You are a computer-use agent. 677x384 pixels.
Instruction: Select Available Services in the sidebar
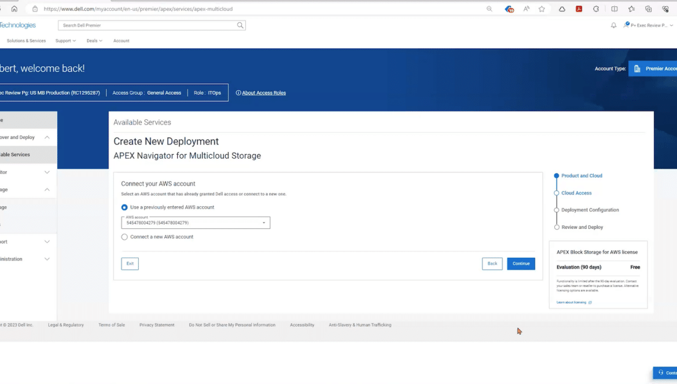(28, 155)
